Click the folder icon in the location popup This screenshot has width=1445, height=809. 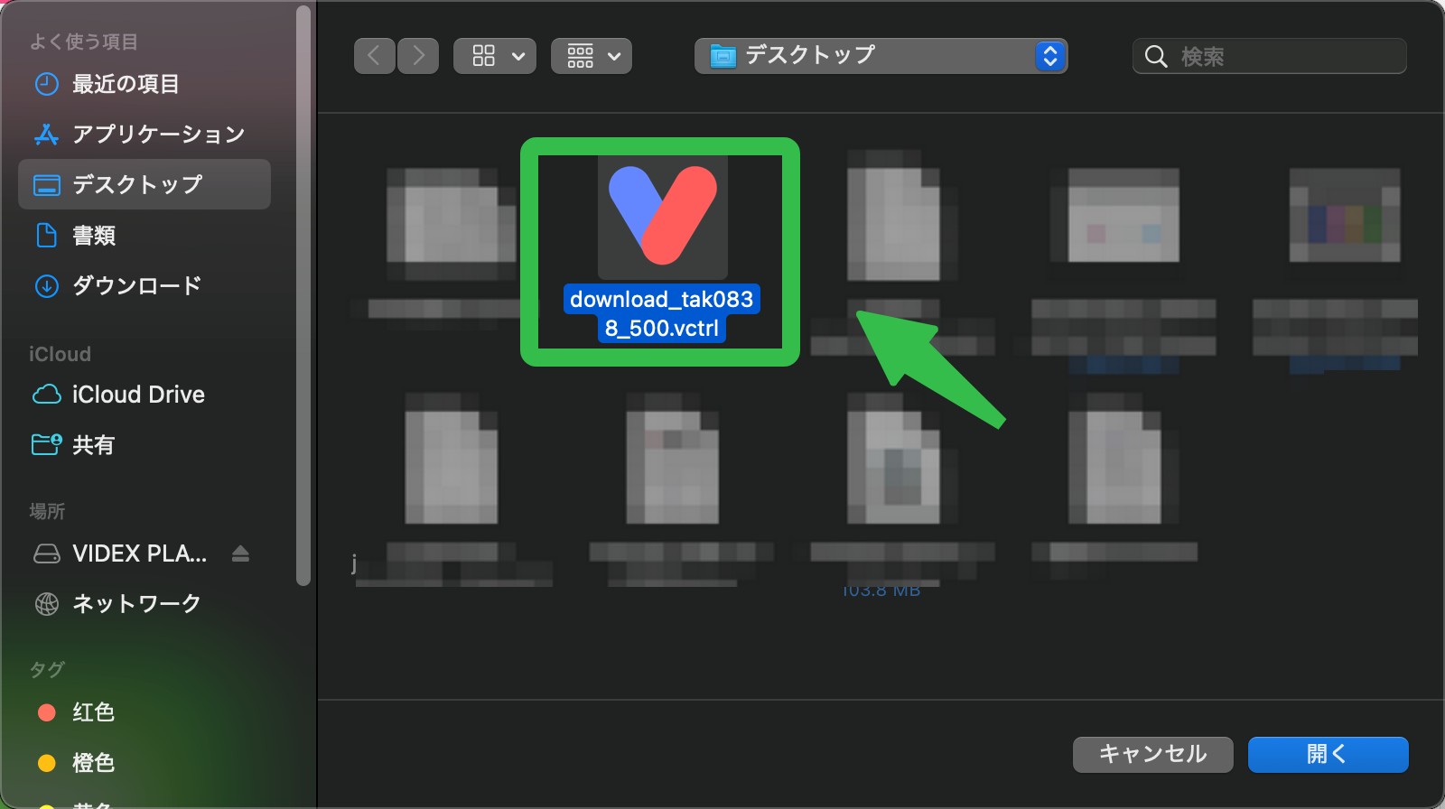tap(722, 57)
